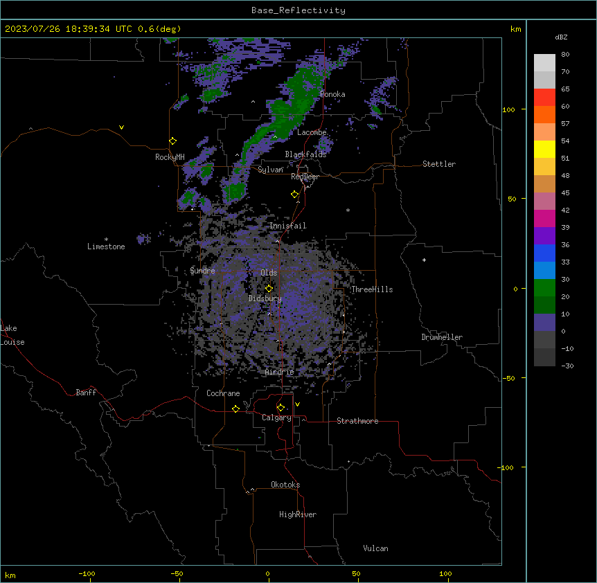Select the Calgary city label

pos(276,418)
